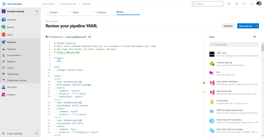This screenshot has width=264, height=137.
Task: Select the Ant task
Action: pyautogui.click(x=234, y=73)
